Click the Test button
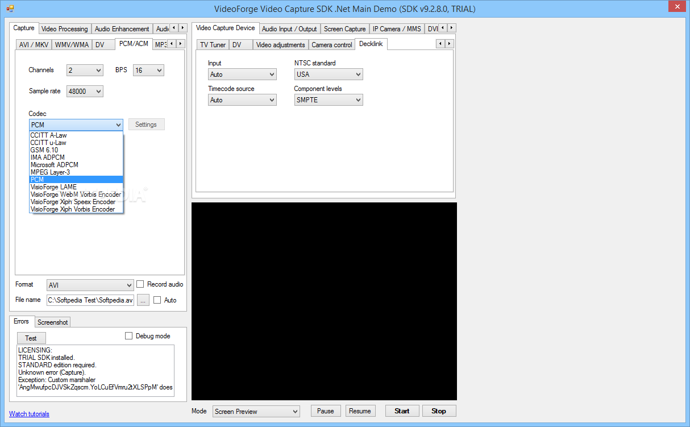This screenshot has width=690, height=427. pyautogui.click(x=31, y=338)
